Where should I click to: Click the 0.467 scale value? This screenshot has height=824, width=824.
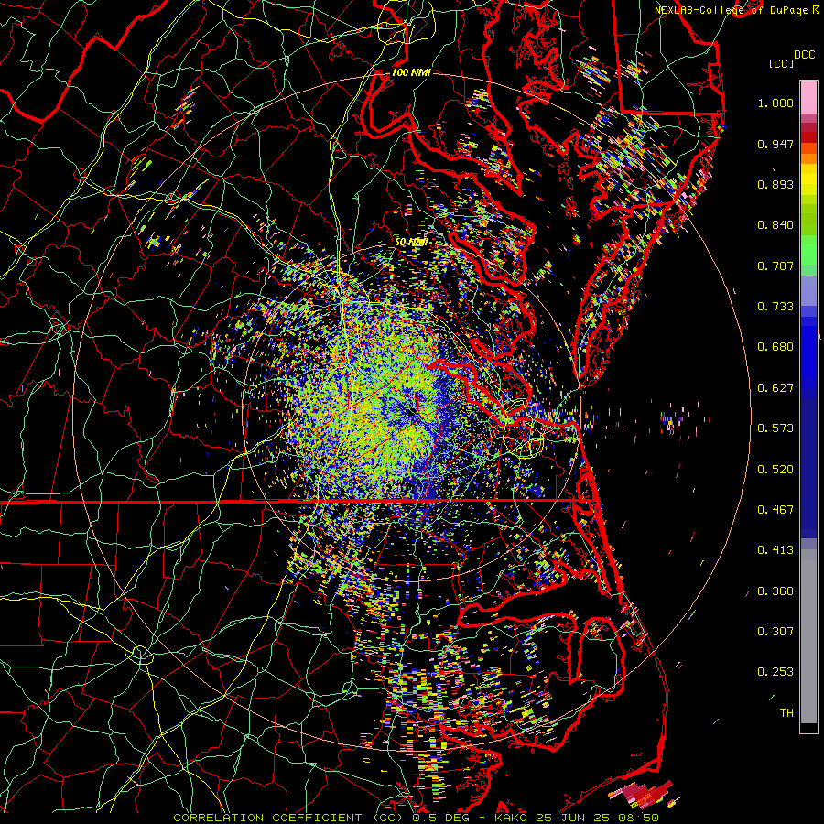775,510
